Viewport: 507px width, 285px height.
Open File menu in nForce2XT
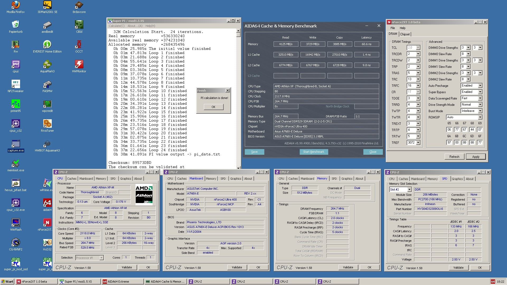[393, 28]
